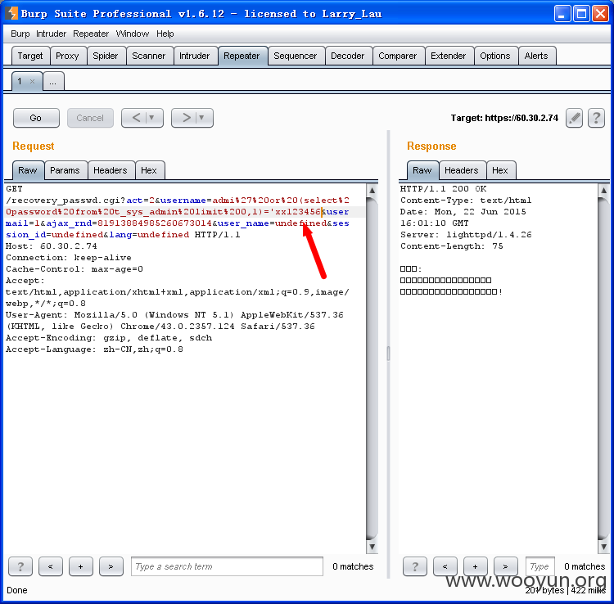Screen dimensions: 614x604
Task: Click 'Host: 60.30.2.74' request line
Action: click(x=52, y=246)
